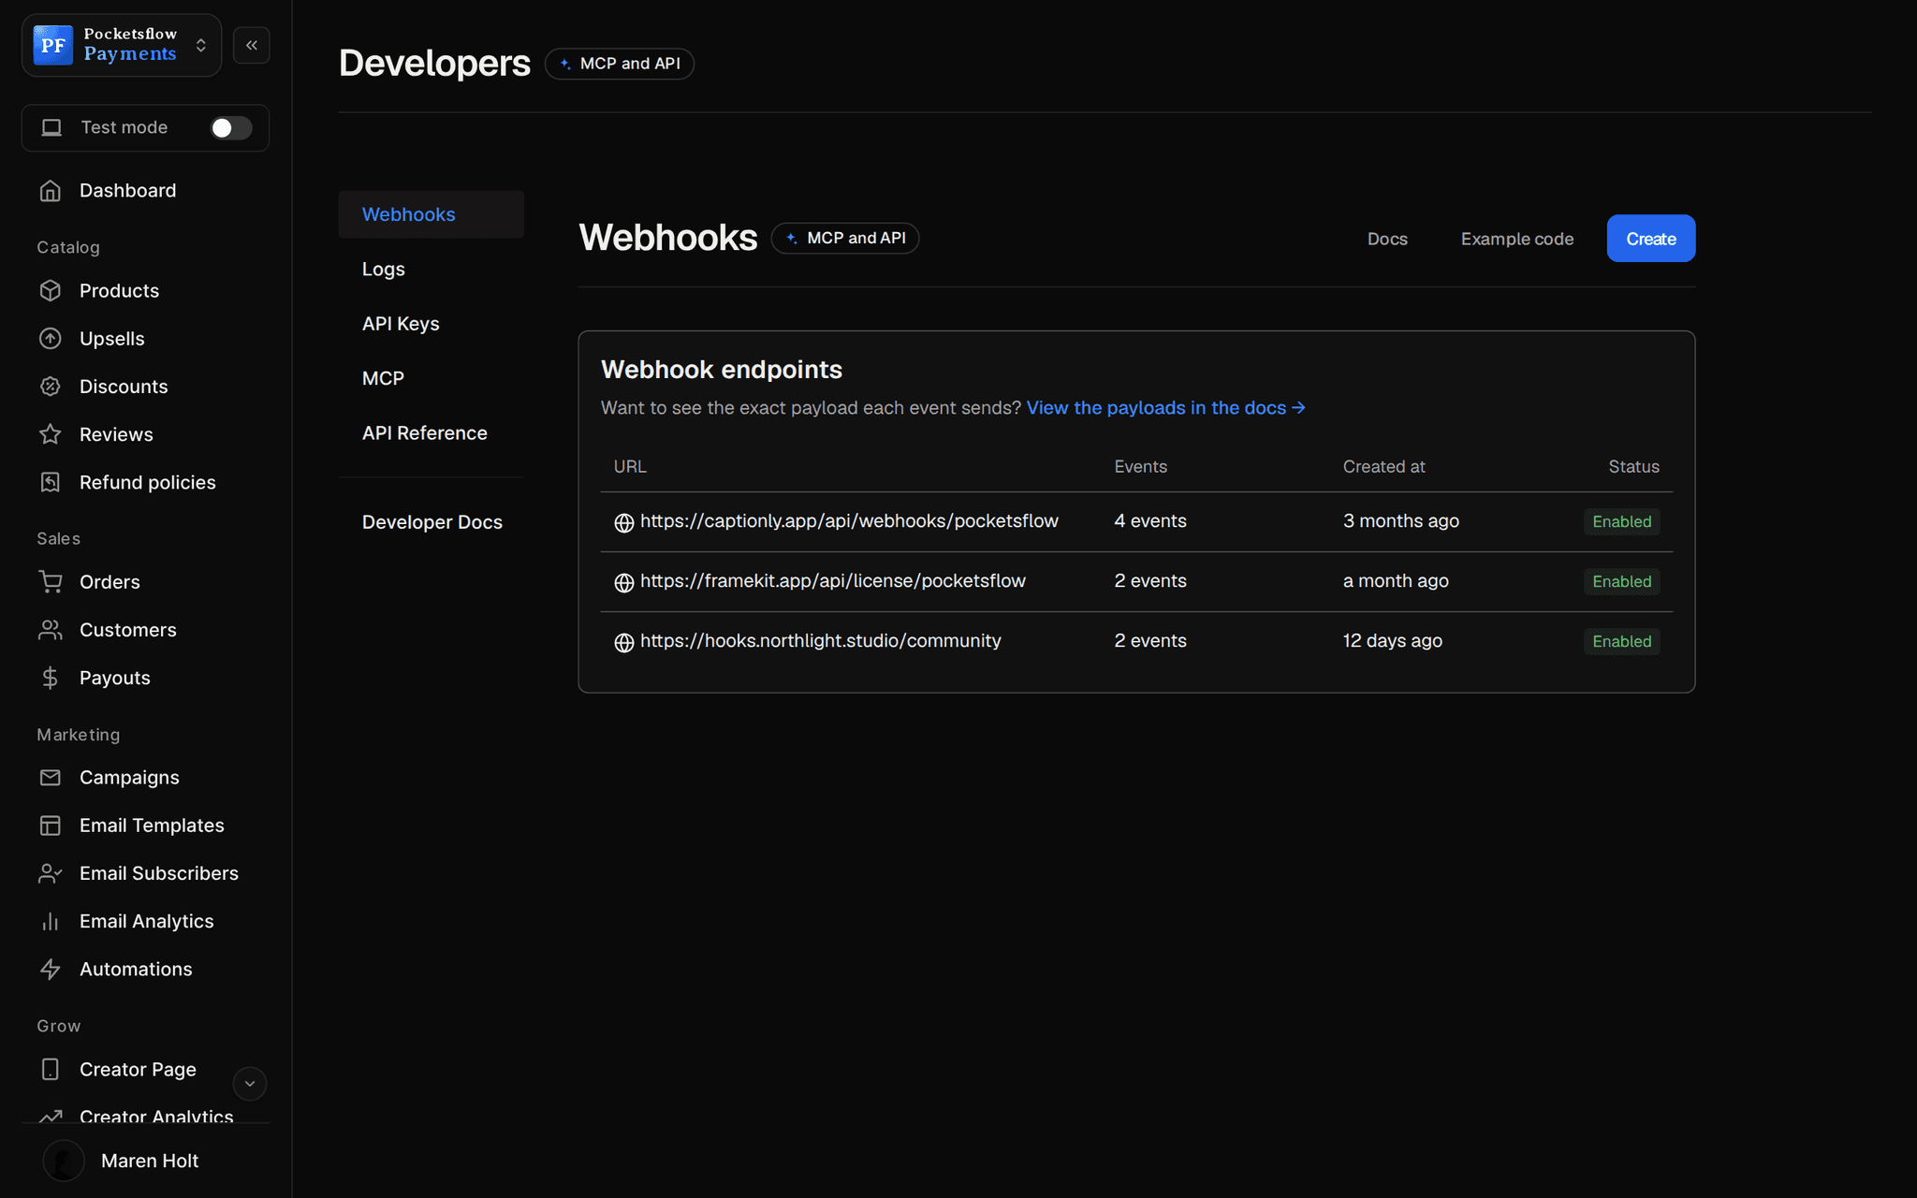The image size is (1917, 1198).
Task: Click the Orders cart icon
Action: (51, 582)
